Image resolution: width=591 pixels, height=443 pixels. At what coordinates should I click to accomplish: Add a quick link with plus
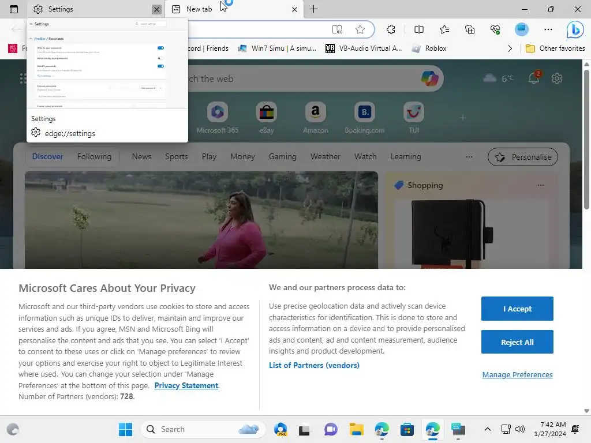point(462,118)
